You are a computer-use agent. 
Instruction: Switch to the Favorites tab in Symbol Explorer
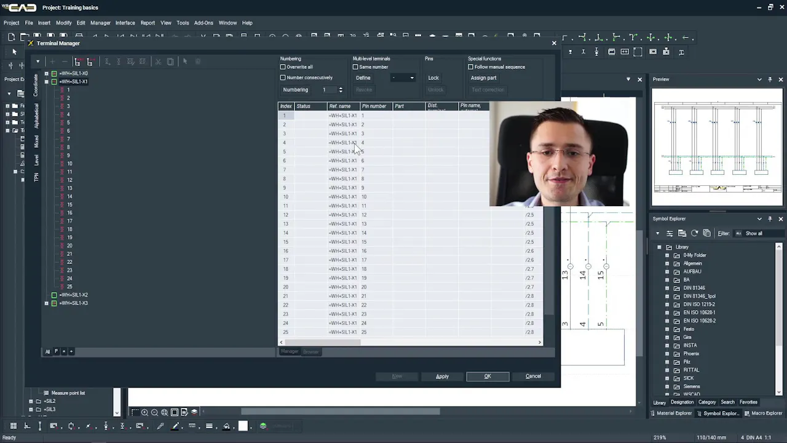[x=748, y=402]
